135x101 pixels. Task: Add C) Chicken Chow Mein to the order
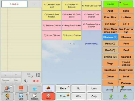(x=52, y=6)
